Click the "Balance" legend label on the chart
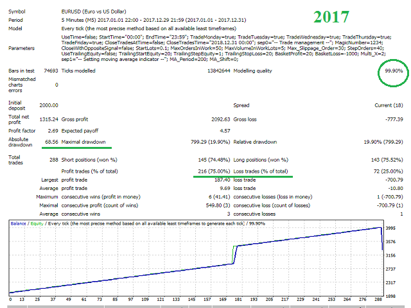Image resolution: width=411 pixels, height=308 pixels. (x=18, y=224)
